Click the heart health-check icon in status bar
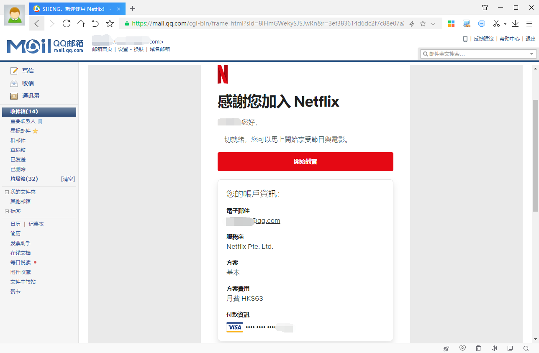Viewport: 539px width, 353px height. point(462,348)
